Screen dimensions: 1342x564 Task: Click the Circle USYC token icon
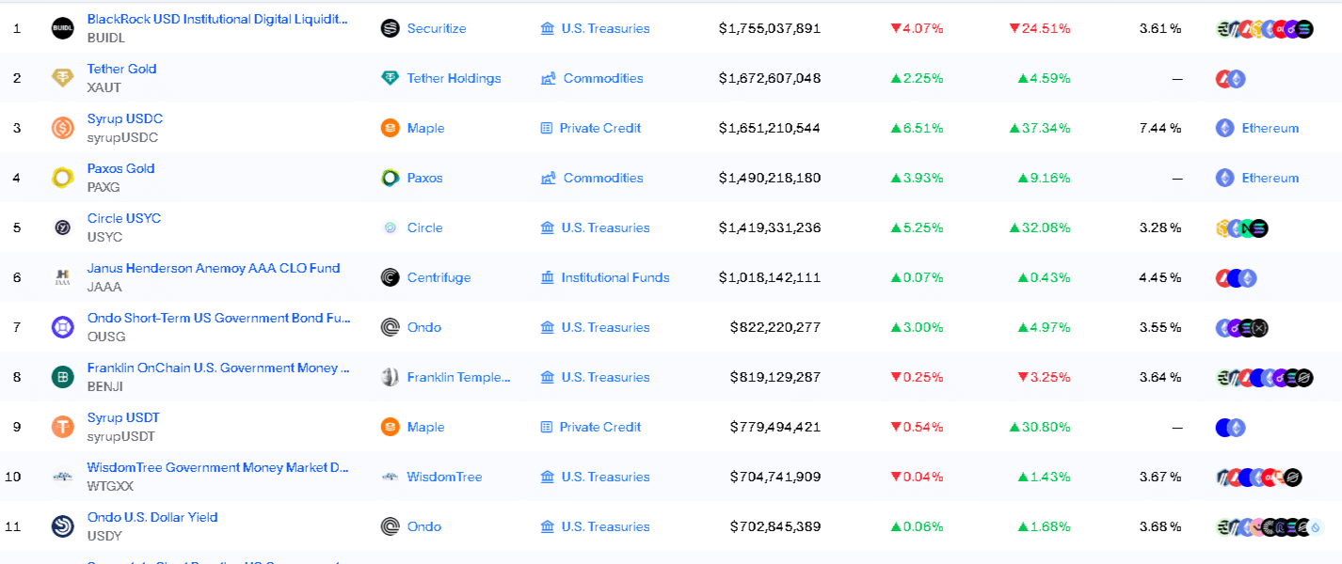(x=63, y=227)
